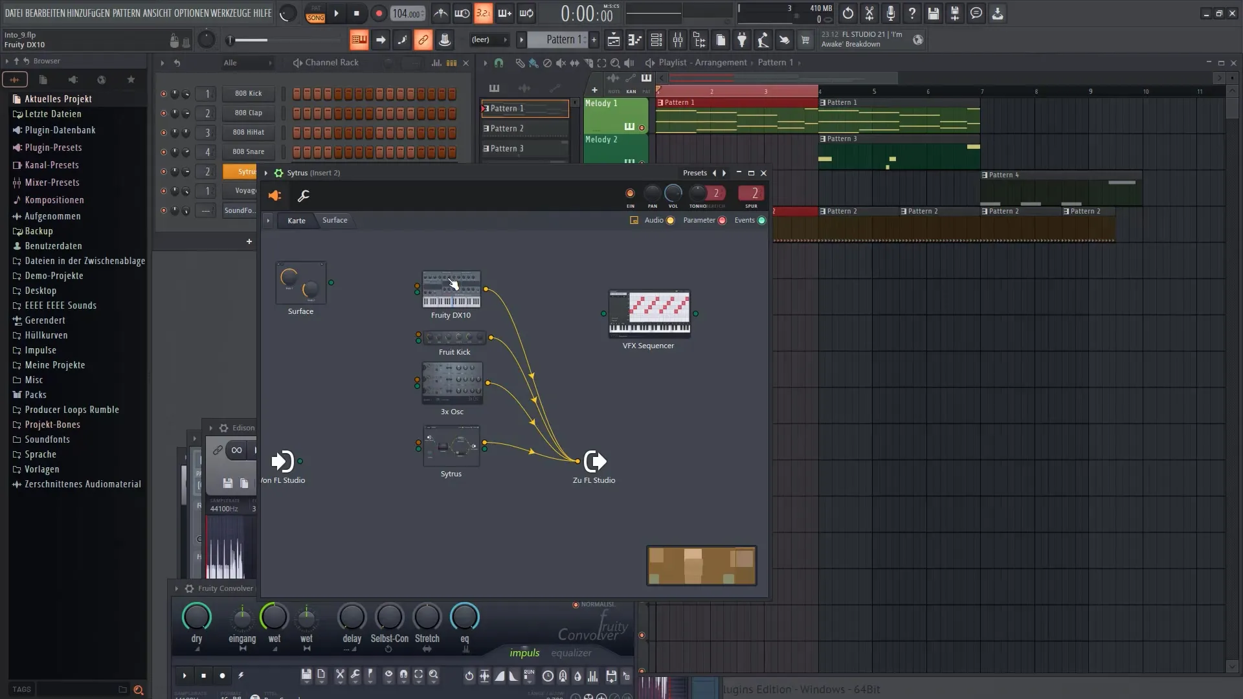Select the Karte tab in Sytrus
This screenshot has width=1243, height=699.
click(x=295, y=220)
